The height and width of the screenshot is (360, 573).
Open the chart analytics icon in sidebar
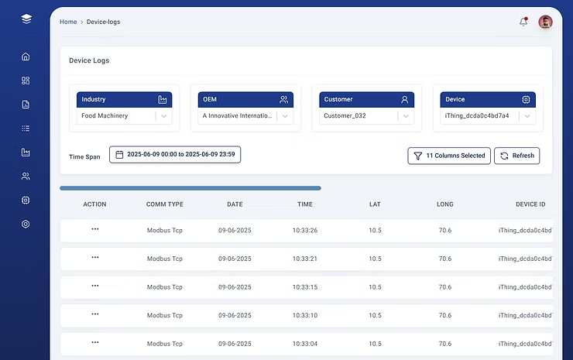click(26, 153)
